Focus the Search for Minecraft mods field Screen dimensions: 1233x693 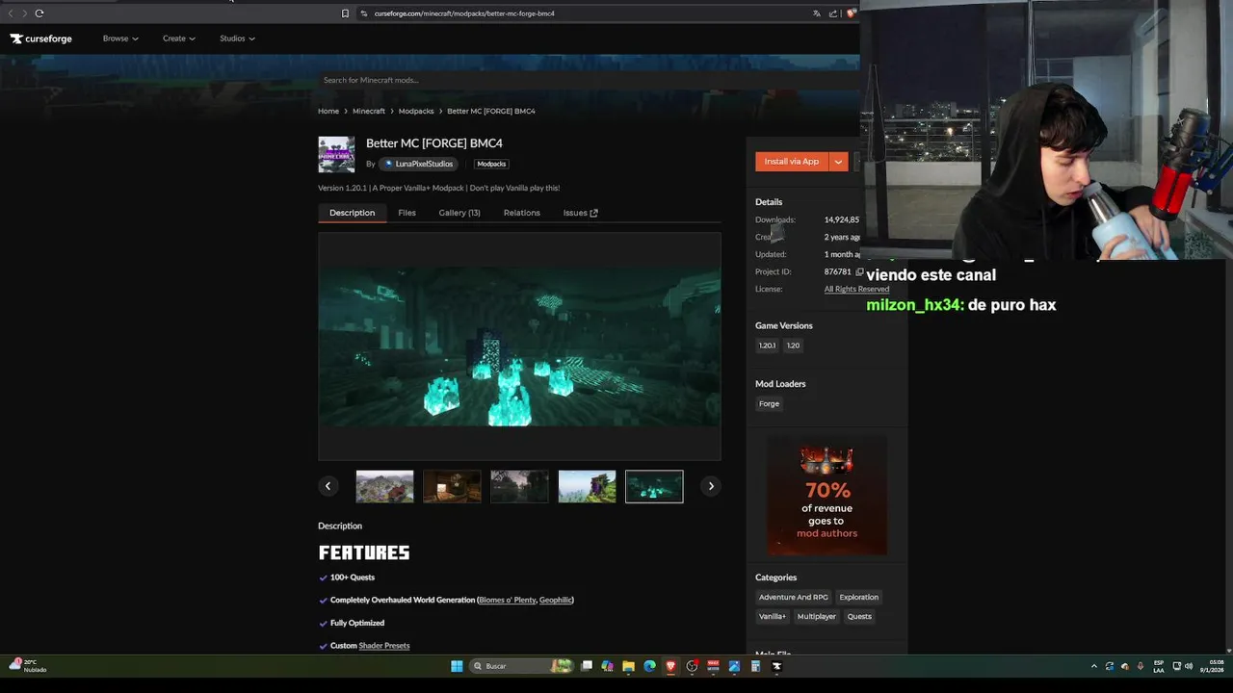click(x=588, y=80)
